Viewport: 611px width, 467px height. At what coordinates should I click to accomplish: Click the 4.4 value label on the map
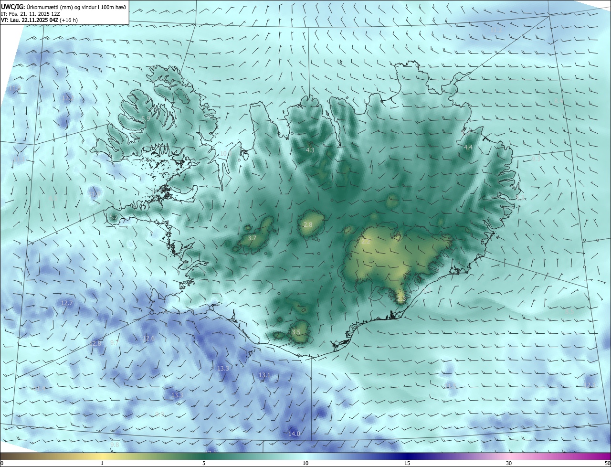coord(468,148)
